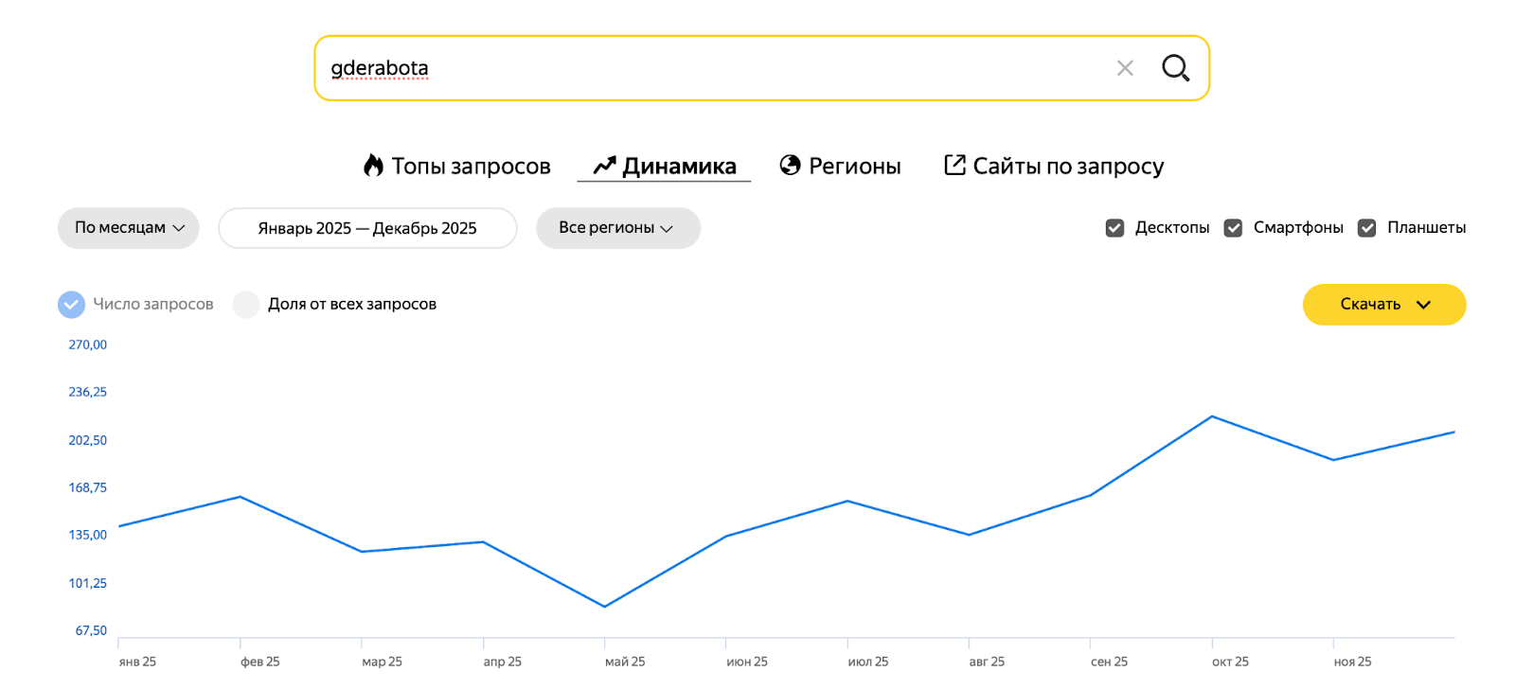This screenshot has width=1515, height=689.
Task: Click the chevron in the Все регионы selector
Action: (x=667, y=229)
